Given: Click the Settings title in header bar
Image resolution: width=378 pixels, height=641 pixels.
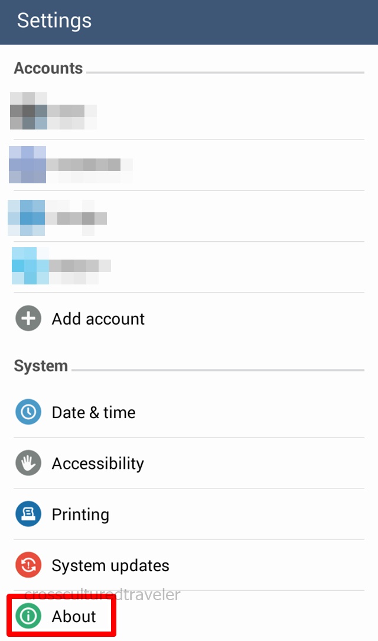Looking at the screenshot, I should click(x=54, y=21).
